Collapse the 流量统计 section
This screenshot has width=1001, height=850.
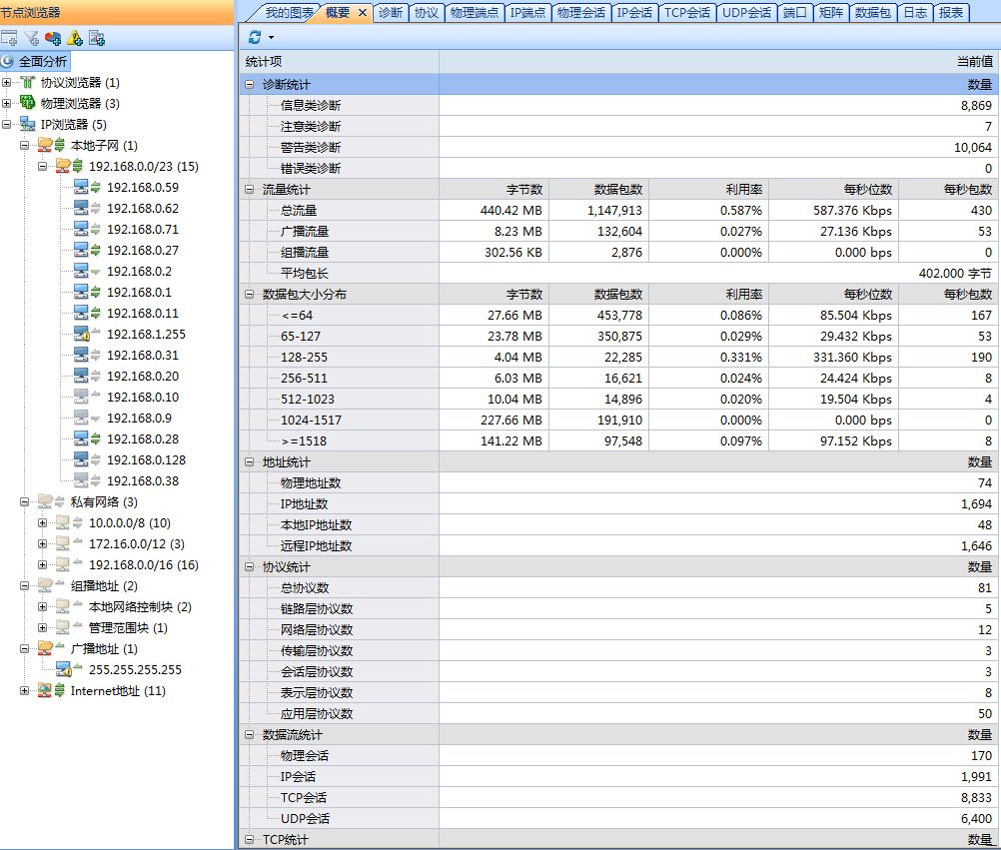point(249,190)
